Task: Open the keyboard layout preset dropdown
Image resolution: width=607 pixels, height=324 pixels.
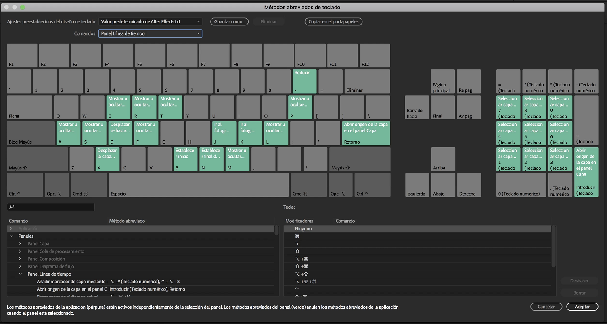Action: pos(150,21)
